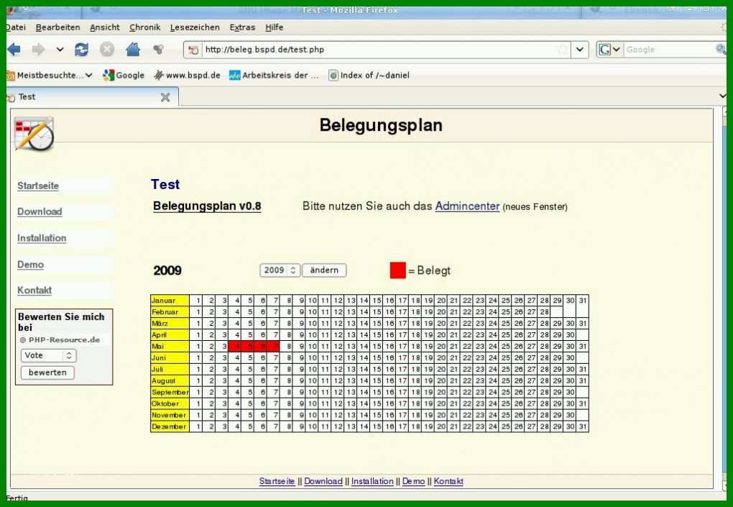Click the ändern button
This screenshot has height=507, width=733.
324,270
